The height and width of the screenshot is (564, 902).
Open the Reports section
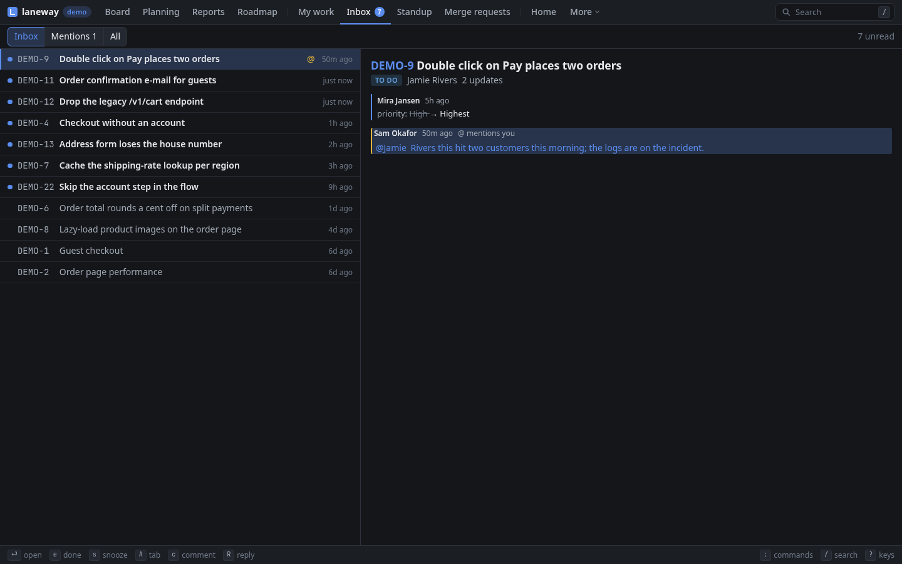pos(208,12)
